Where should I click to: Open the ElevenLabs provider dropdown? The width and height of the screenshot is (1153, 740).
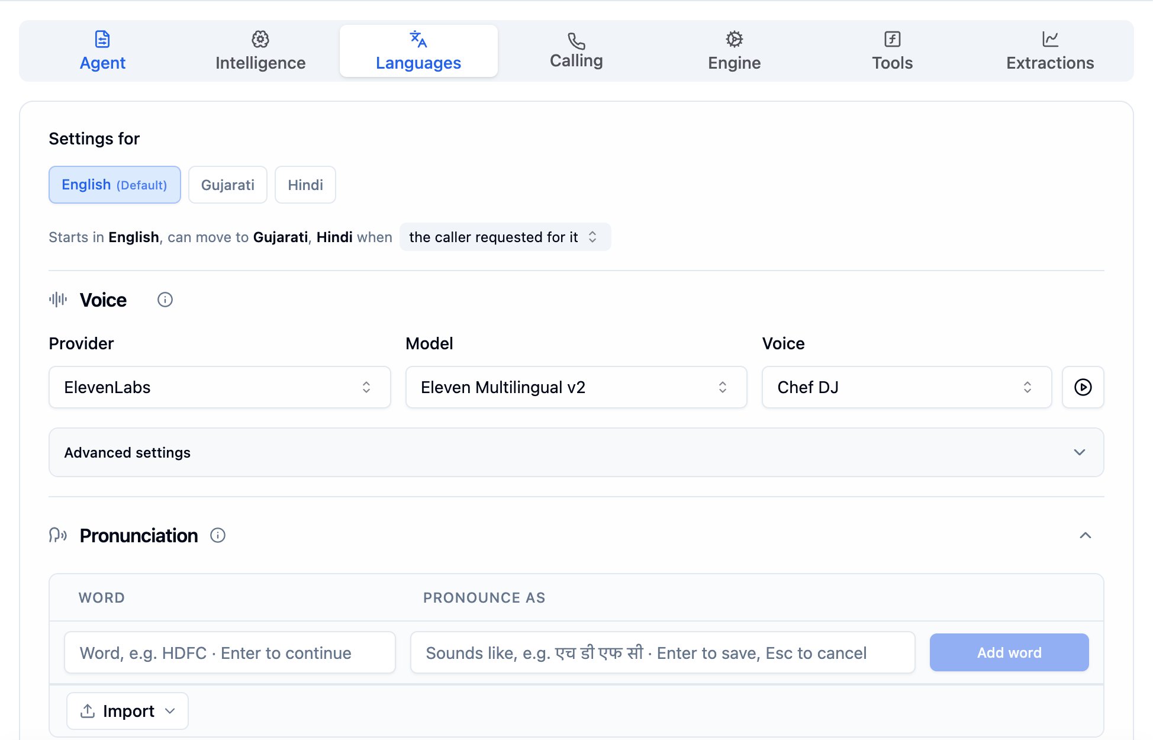220,387
